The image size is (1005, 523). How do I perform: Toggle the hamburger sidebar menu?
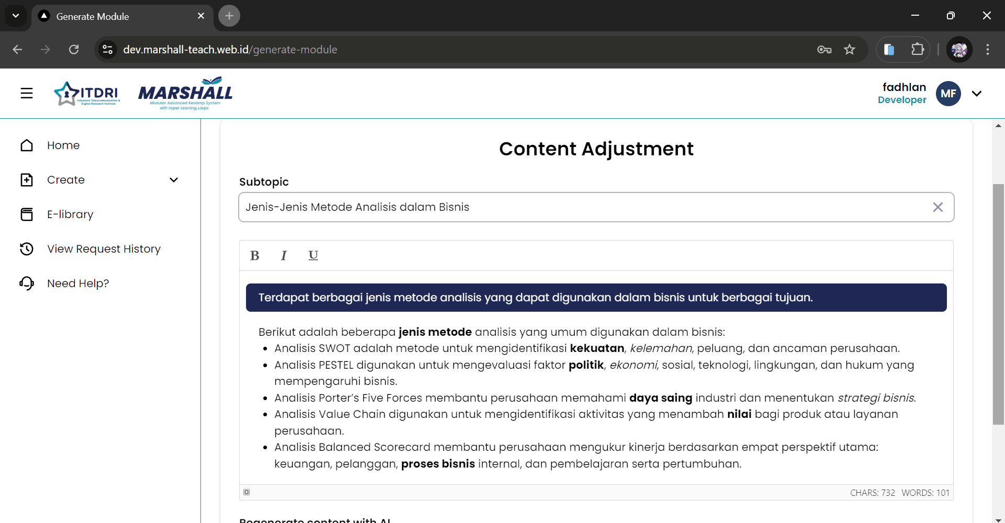coord(27,94)
